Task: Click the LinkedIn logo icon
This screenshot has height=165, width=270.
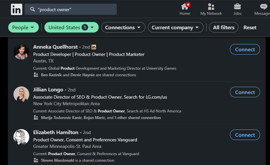Action: click(16, 9)
